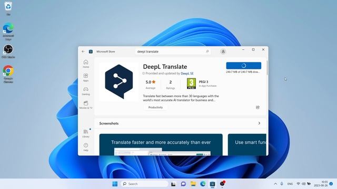337x189 pixels.
Task: Open Apps section in the Store sidebar
Action: pos(86,77)
